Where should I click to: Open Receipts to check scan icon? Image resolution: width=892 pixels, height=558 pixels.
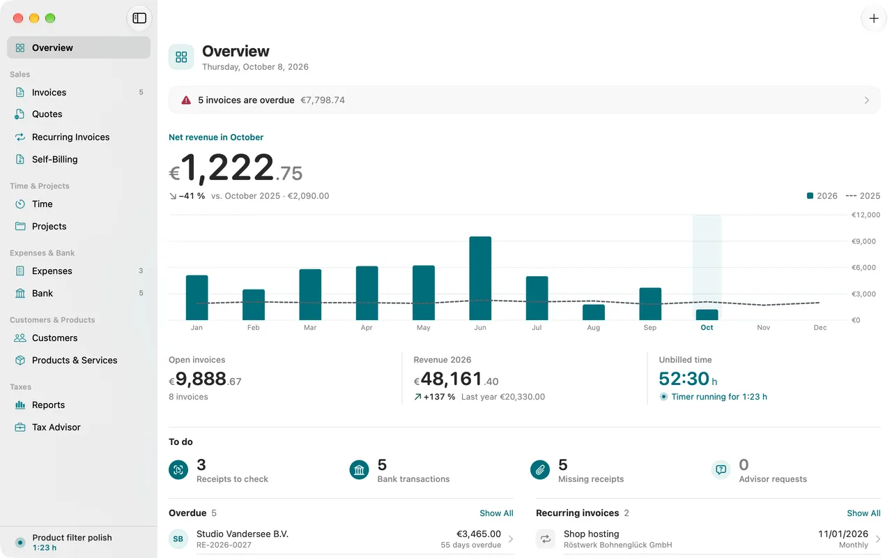click(178, 470)
